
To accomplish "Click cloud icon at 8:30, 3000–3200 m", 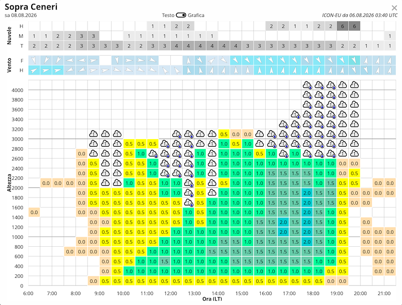I will 93,134.
